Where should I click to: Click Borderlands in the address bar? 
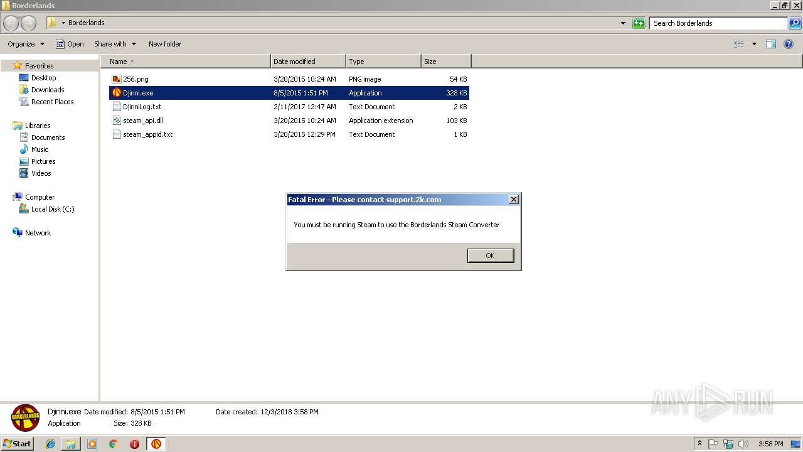point(87,23)
